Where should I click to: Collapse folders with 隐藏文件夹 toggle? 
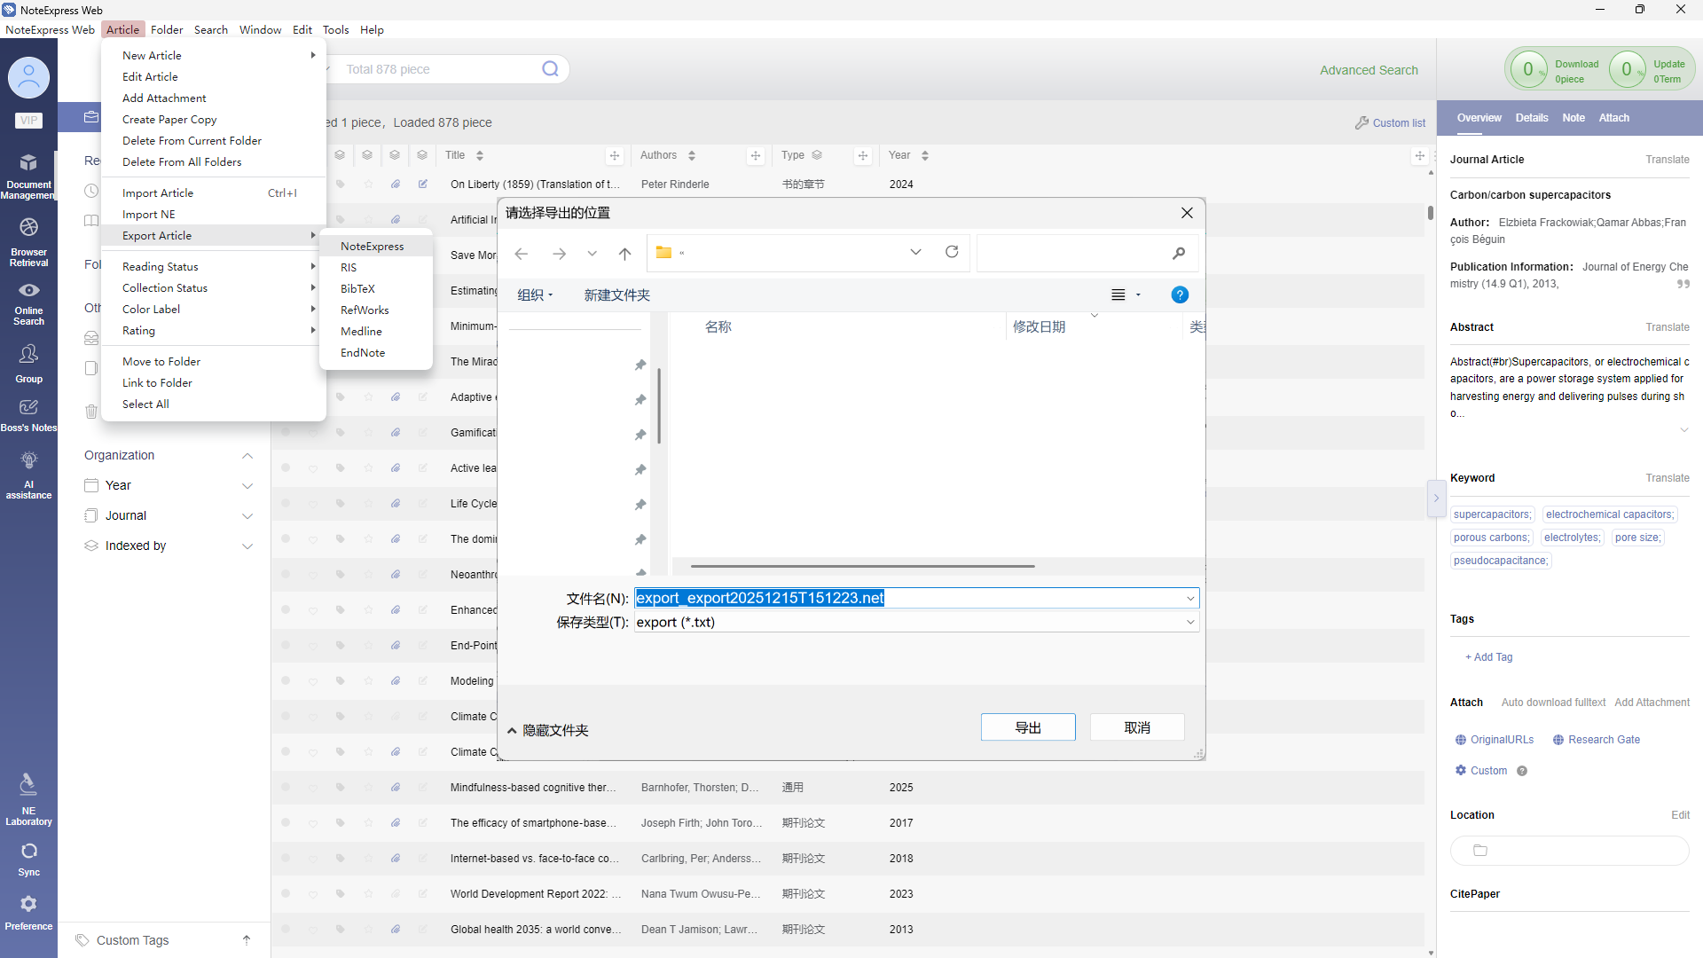coord(548,730)
